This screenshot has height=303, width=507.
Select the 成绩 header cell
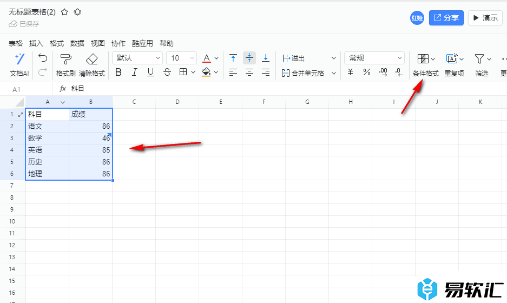click(x=91, y=114)
